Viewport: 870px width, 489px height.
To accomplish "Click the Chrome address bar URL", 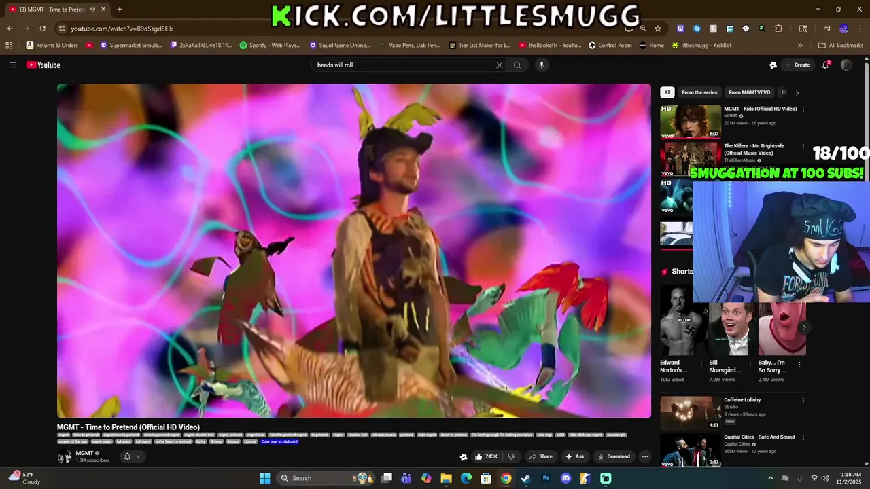I will pyautogui.click(x=122, y=29).
